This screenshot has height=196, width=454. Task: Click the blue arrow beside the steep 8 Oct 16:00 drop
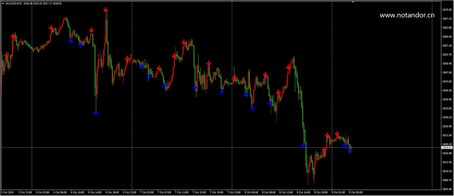pos(303,145)
